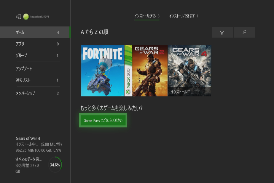Open the メンバーシップ sidebar item
The height and width of the screenshot is (183, 274).
tap(35, 93)
